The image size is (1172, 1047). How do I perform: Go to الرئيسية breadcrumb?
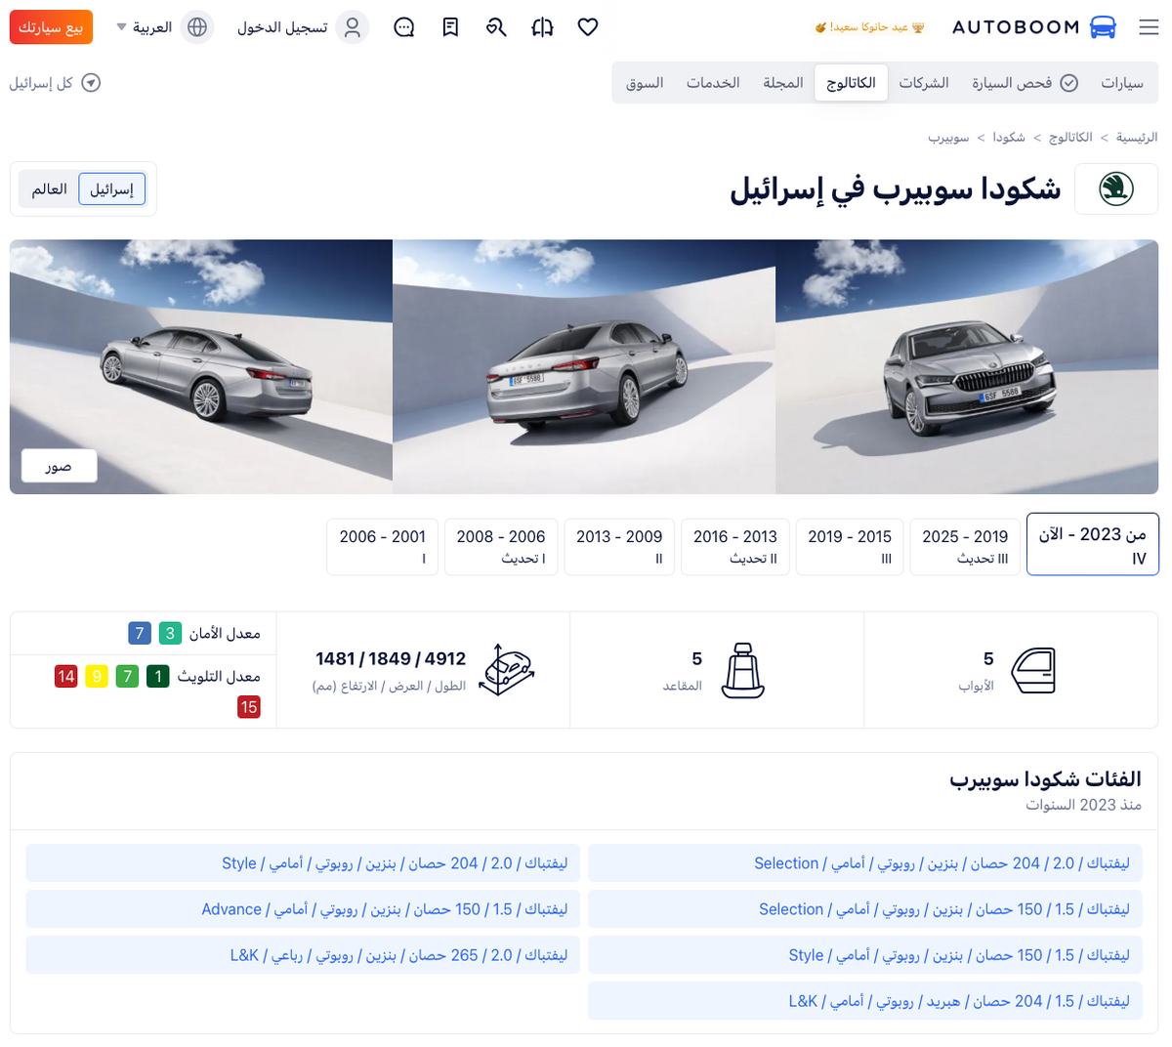pos(1137,138)
